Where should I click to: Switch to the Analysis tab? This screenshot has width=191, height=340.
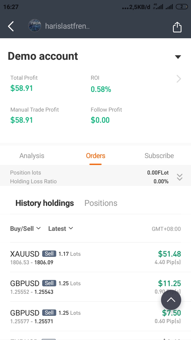[x=32, y=156]
